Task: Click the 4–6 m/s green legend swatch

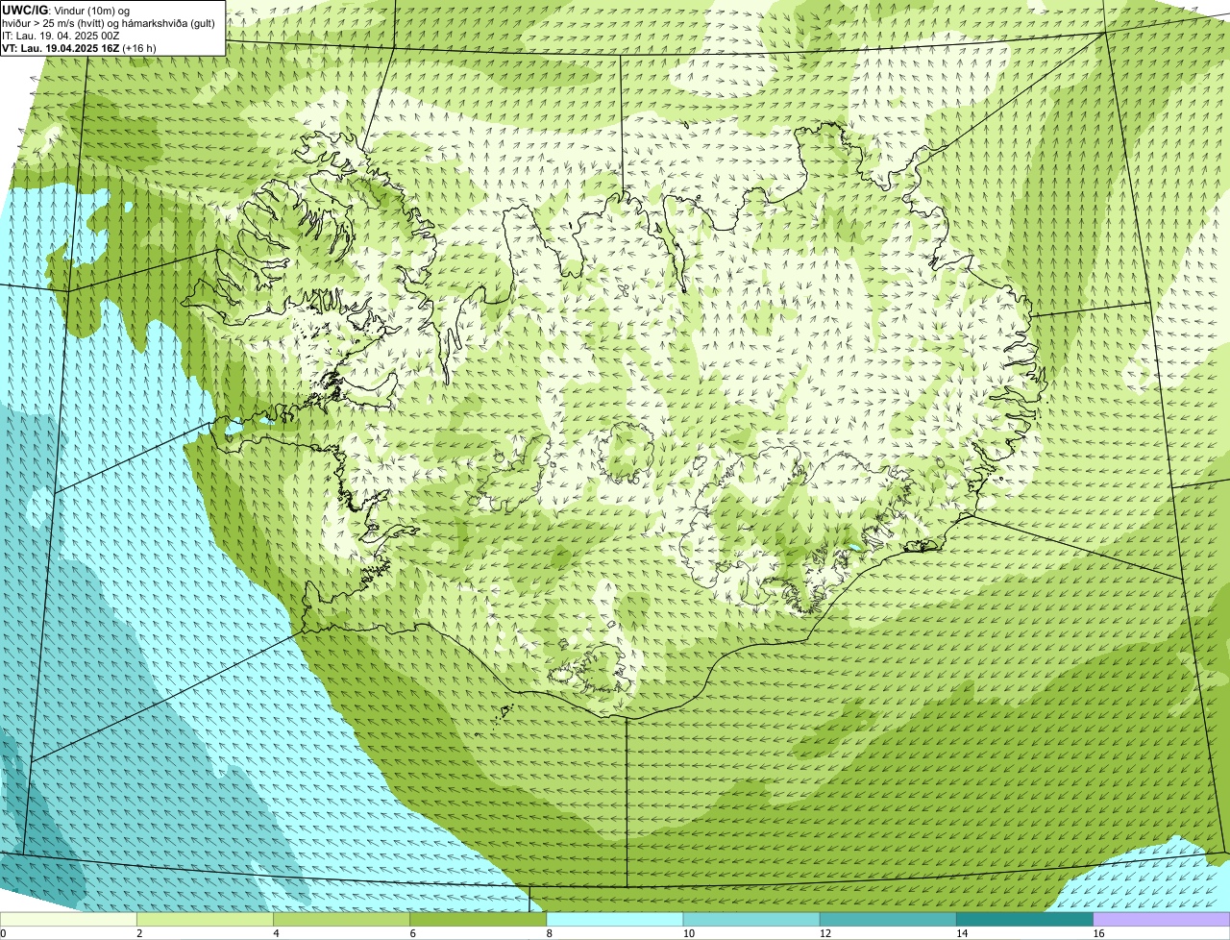Action: click(x=342, y=919)
